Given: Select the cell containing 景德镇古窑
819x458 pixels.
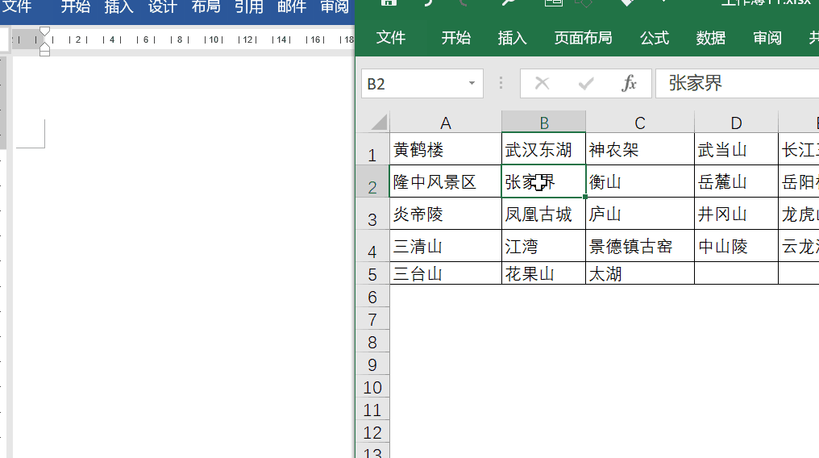Looking at the screenshot, I should tap(640, 246).
